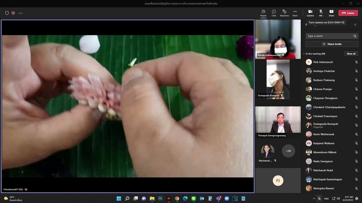Open Illustrator from taskbar
Screen dimensions: 362x203
coord(169,199)
